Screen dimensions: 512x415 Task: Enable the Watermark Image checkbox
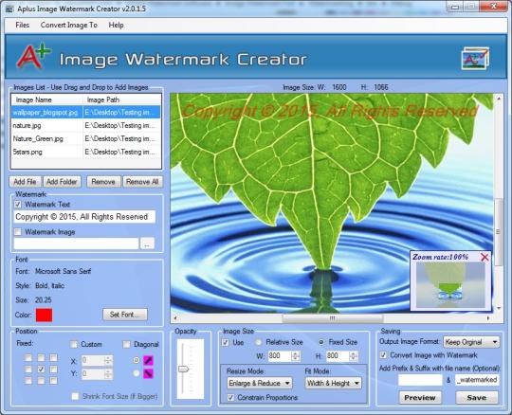click(18, 231)
